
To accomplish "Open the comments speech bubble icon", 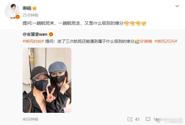I will click(148, 119).
